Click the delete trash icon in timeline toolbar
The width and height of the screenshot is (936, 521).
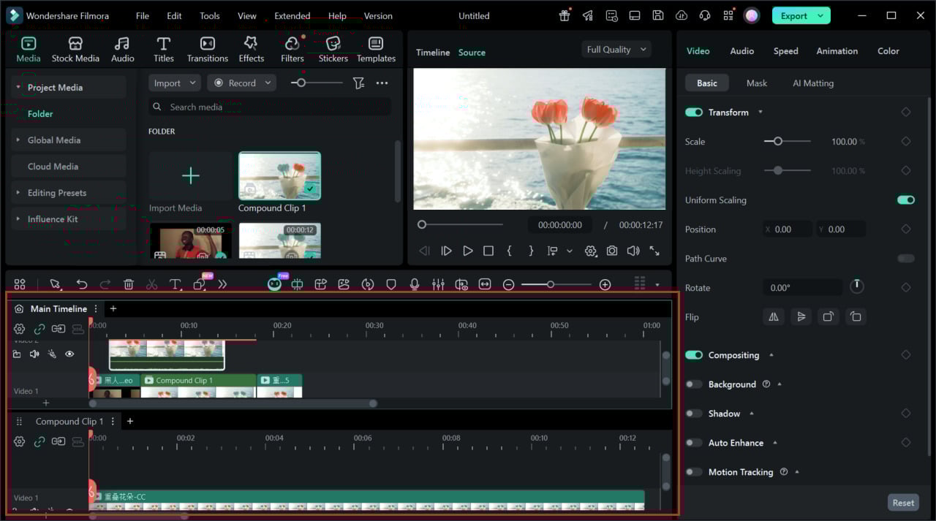129,284
